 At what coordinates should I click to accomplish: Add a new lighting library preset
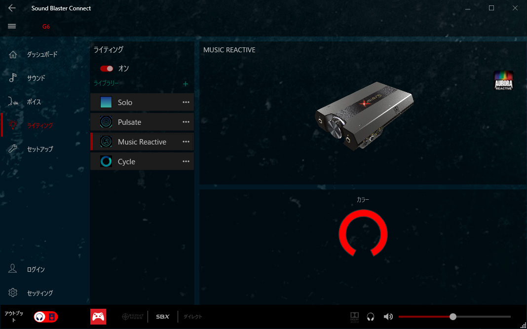pyautogui.click(x=186, y=84)
